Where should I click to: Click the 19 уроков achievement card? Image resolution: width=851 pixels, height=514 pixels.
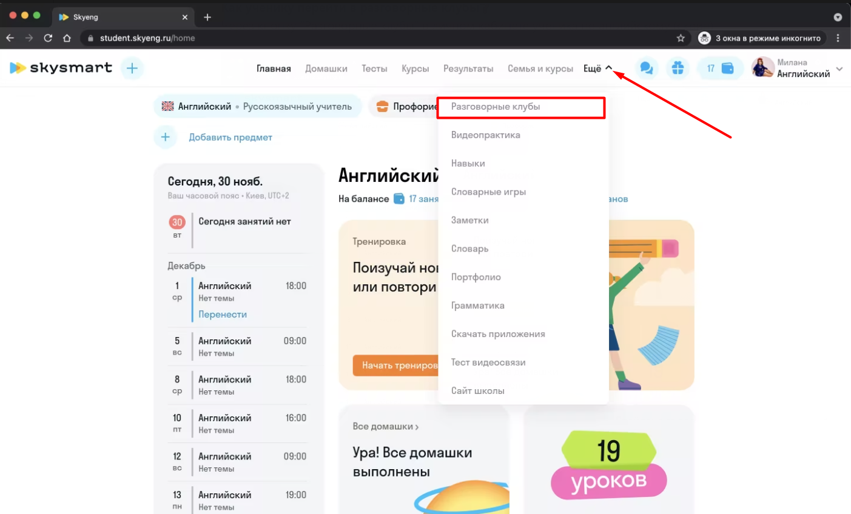click(608, 459)
